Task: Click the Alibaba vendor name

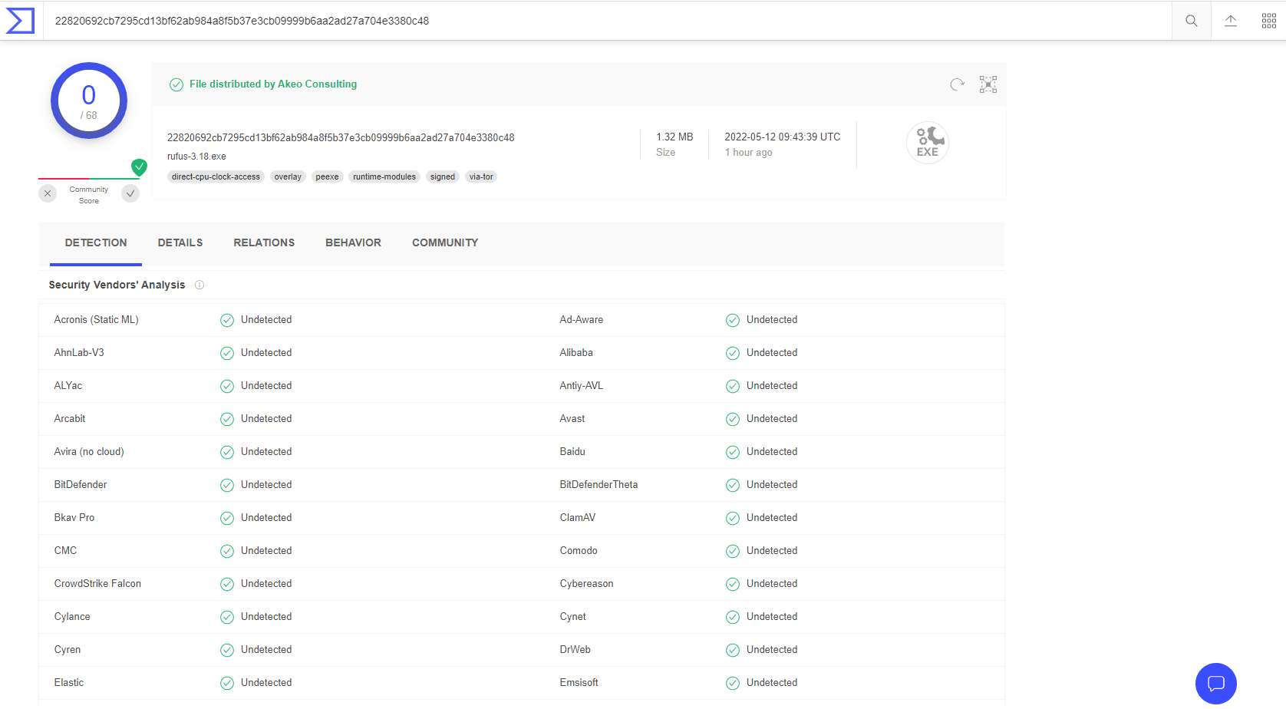Action: [576, 353]
